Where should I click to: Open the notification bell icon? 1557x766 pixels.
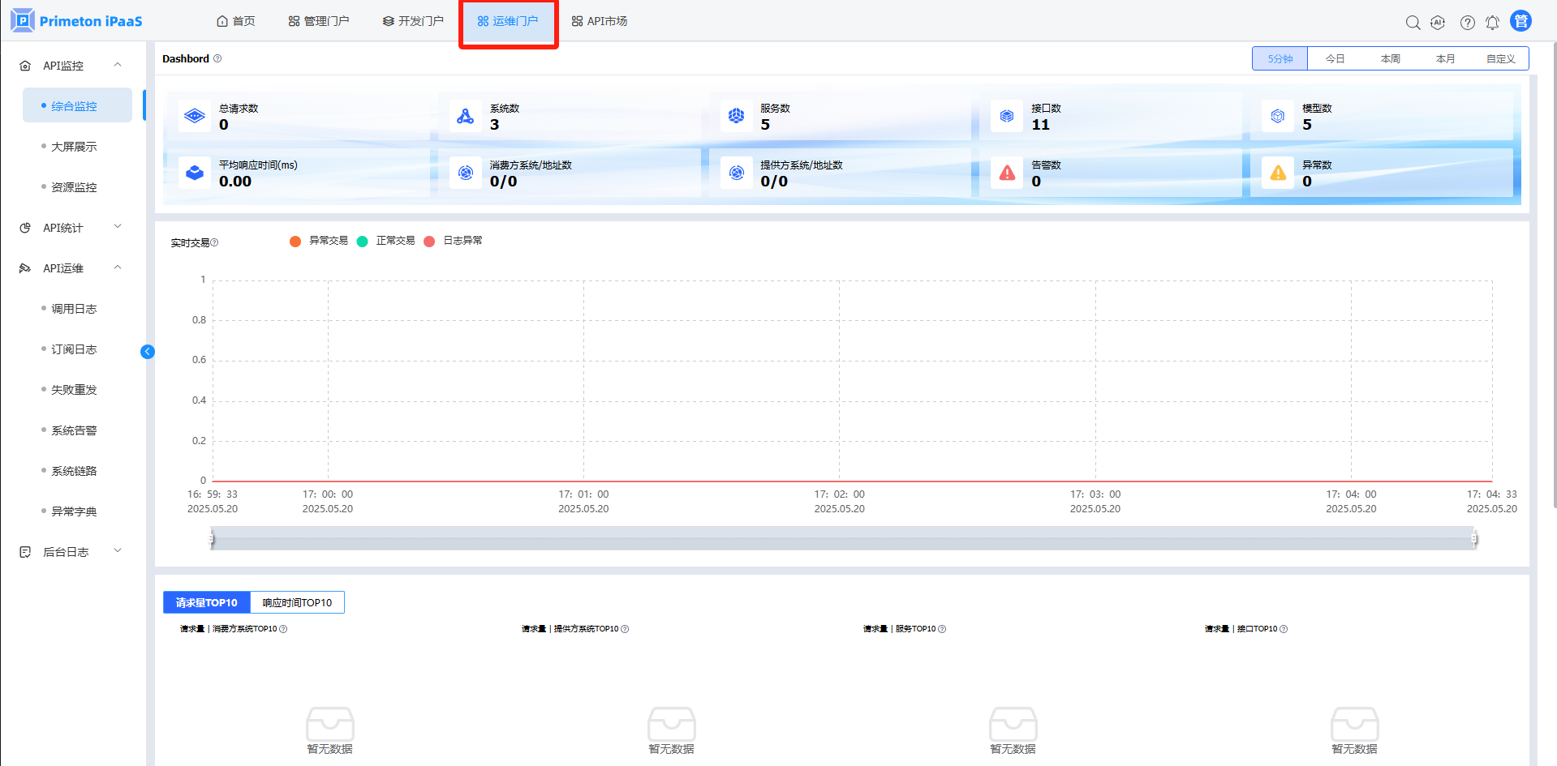click(x=1492, y=23)
